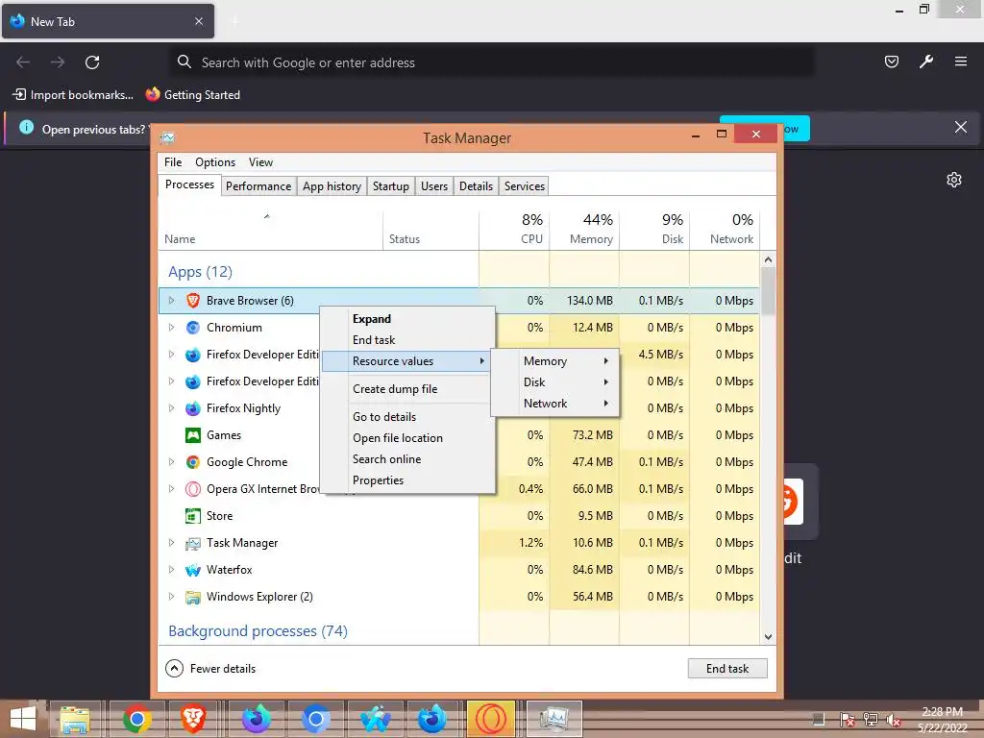Click the process list scrollbar down arrow
The height and width of the screenshot is (738, 984).
(768, 637)
